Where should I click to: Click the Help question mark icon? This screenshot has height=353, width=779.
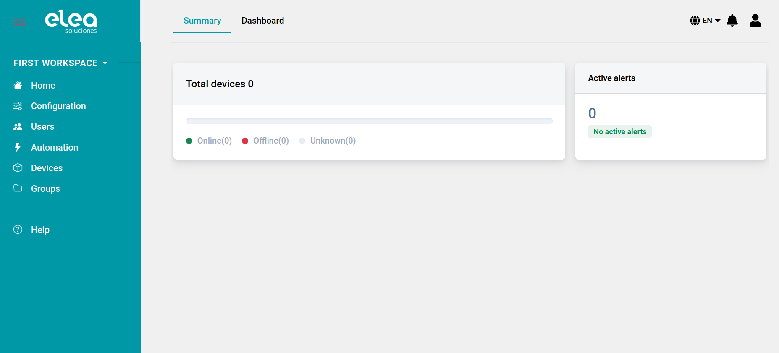[18, 230]
